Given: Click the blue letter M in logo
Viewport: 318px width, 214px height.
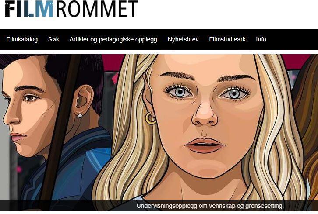Looking at the screenshot, I should coord(44,9).
